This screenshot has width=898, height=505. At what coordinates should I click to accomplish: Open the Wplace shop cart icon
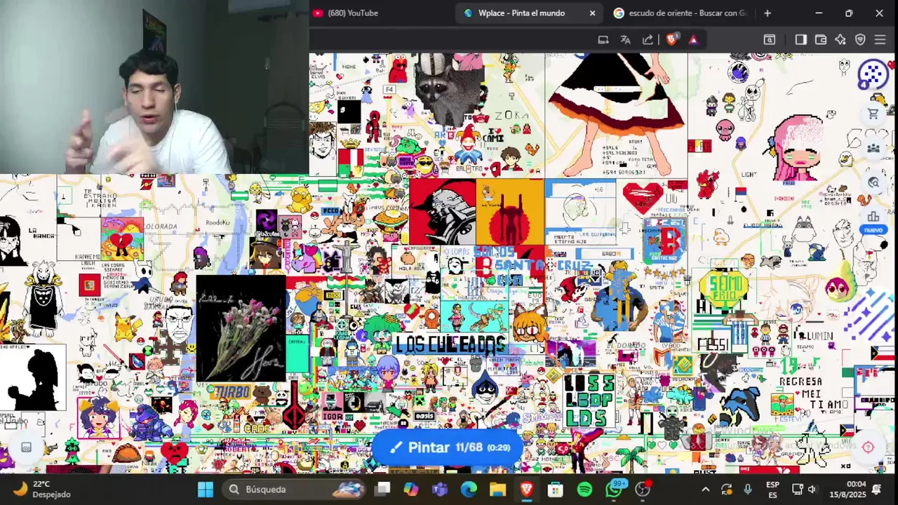point(873,114)
